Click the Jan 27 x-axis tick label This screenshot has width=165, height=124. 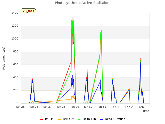47,107
